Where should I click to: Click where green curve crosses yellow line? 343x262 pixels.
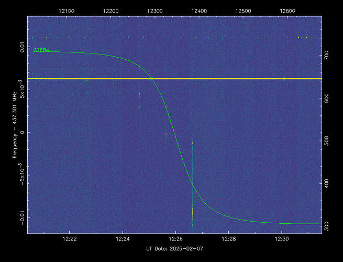(152, 79)
